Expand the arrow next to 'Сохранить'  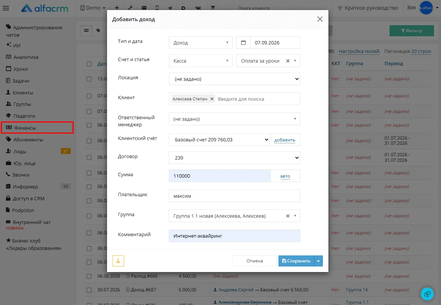tap(318, 261)
